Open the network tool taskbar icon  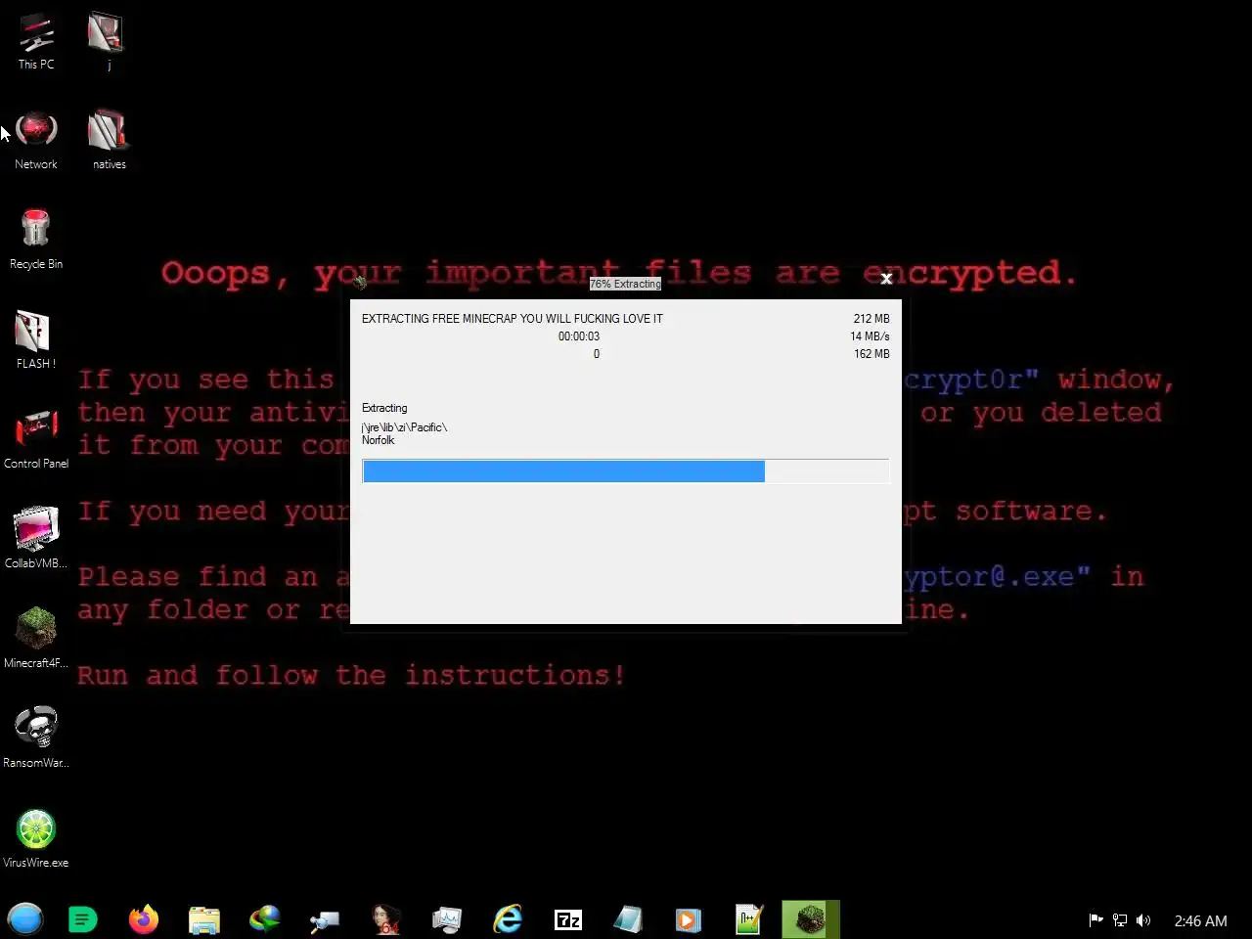pos(325,920)
